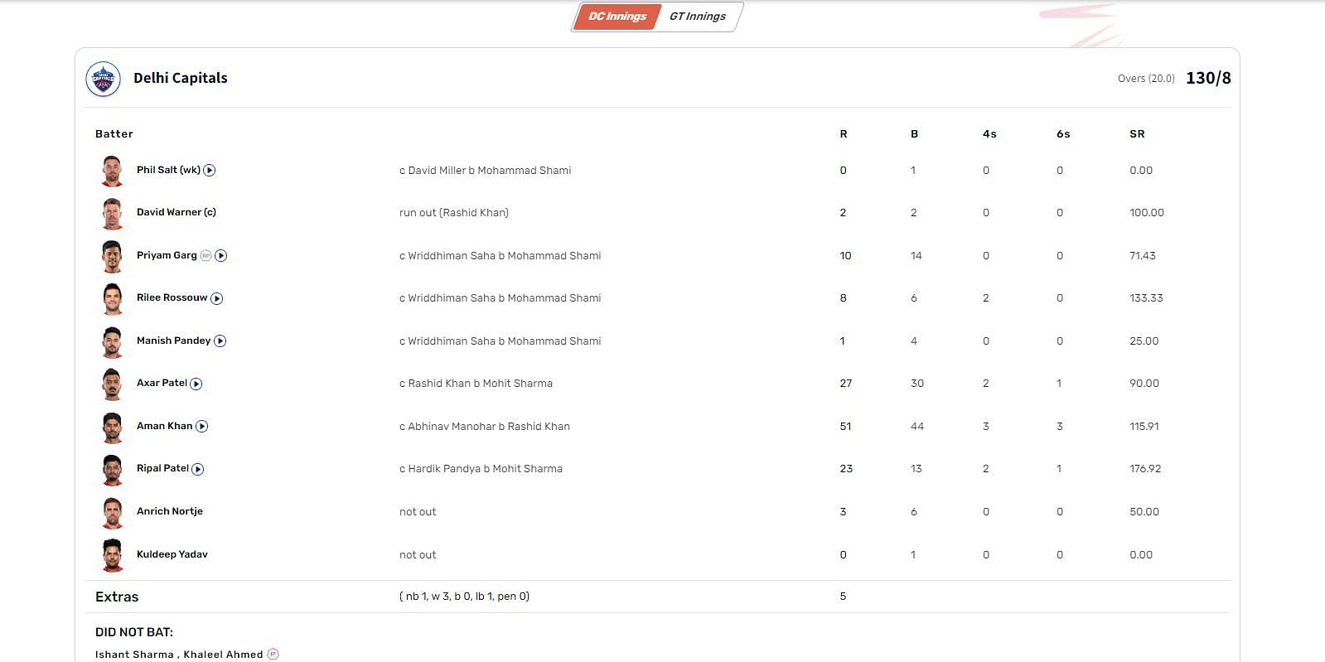Click 'c Abhinav Manohar b Rashid Khan' text
Image resolution: width=1325 pixels, height=662 pixels.
click(x=485, y=427)
